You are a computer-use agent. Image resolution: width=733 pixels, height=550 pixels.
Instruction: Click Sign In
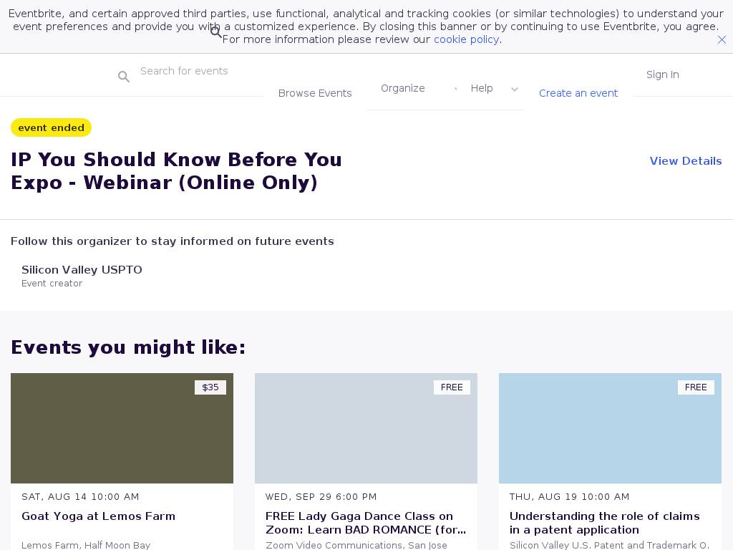tap(662, 74)
